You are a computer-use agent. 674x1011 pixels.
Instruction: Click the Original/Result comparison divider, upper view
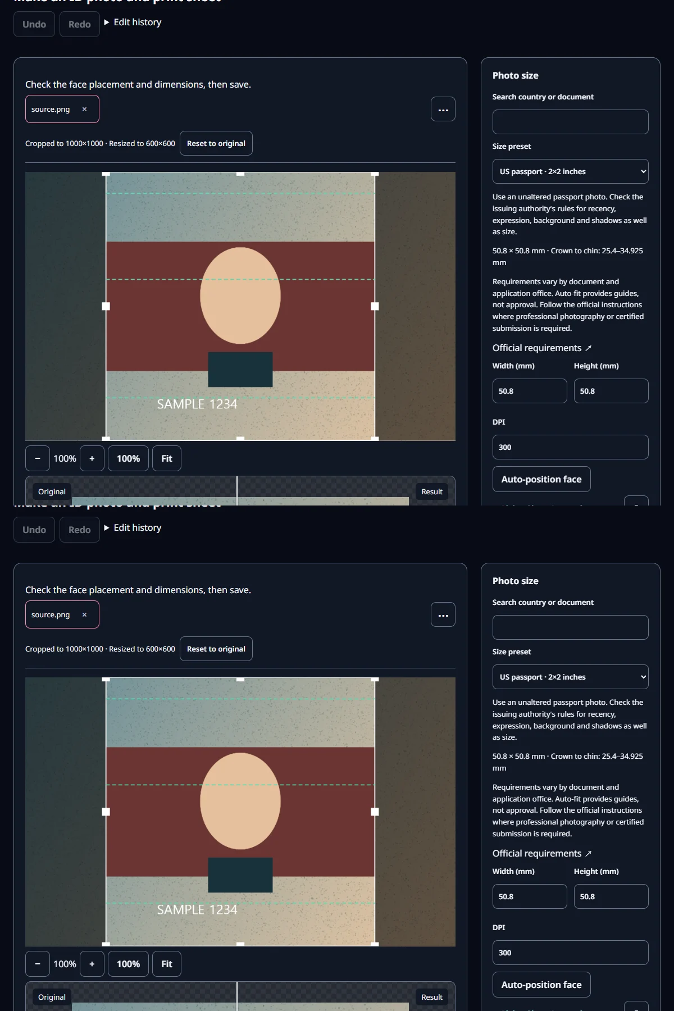[x=237, y=491]
